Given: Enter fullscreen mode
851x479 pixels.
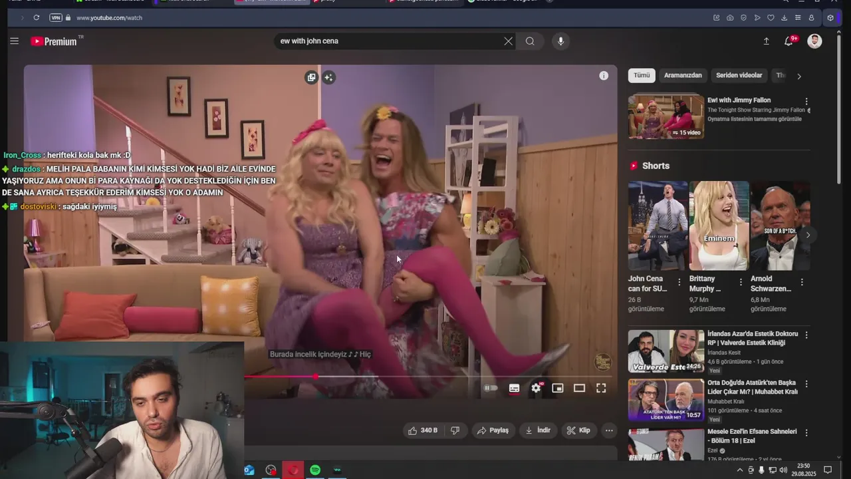Looking at the screenshot, I should (601, 388).
